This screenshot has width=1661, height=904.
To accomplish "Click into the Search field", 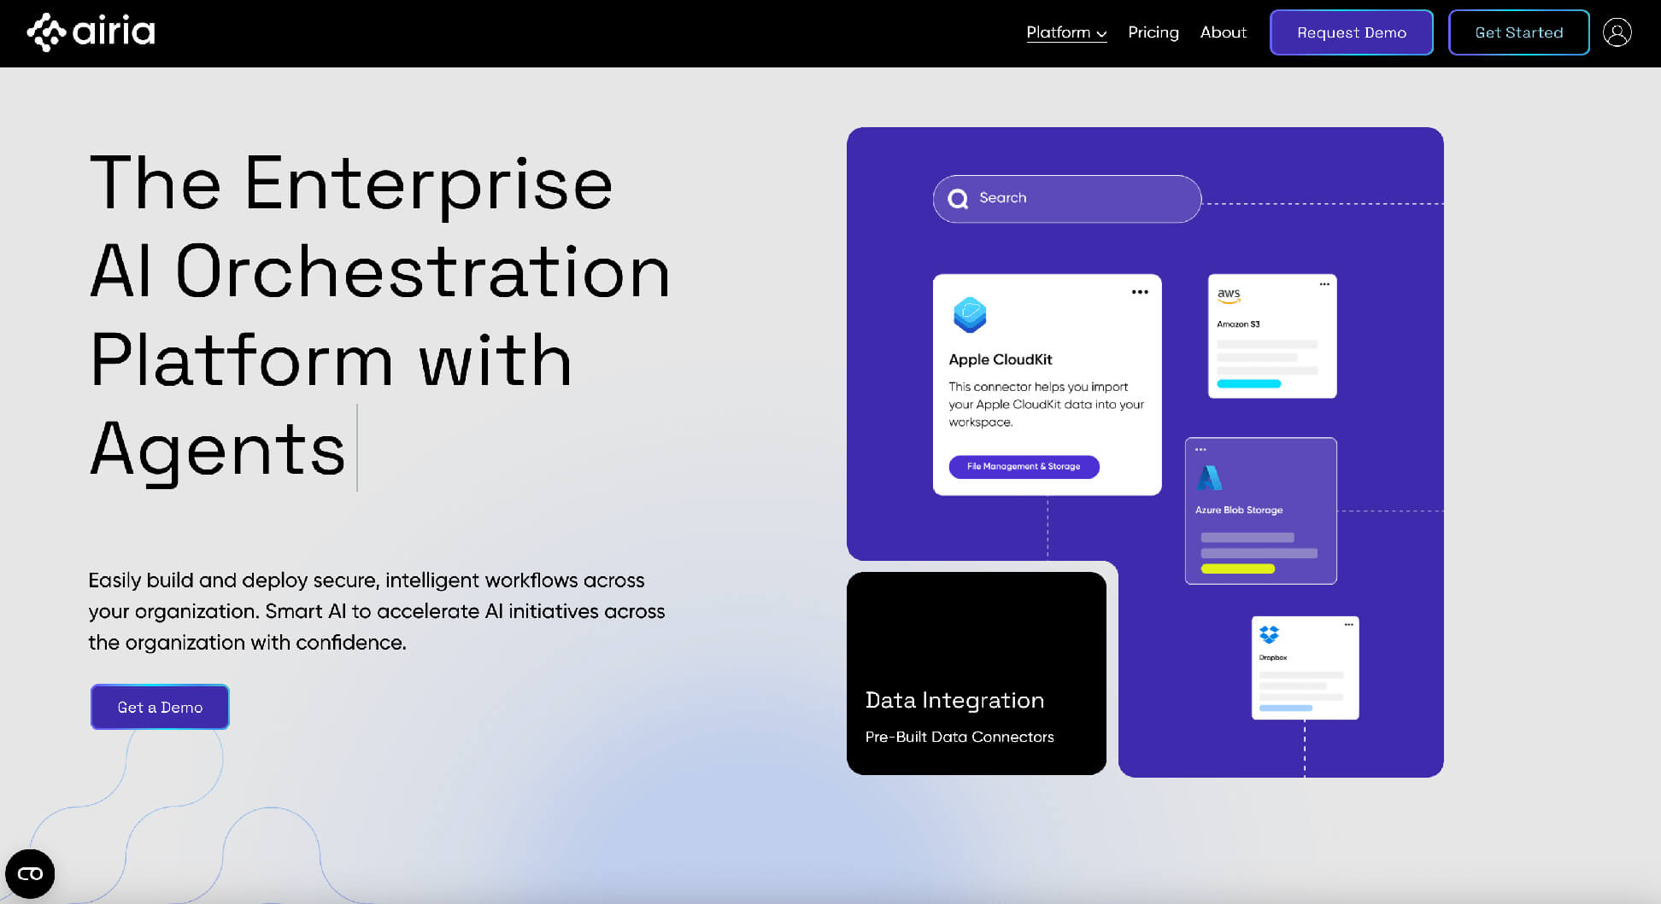I will coord(1066,198).
